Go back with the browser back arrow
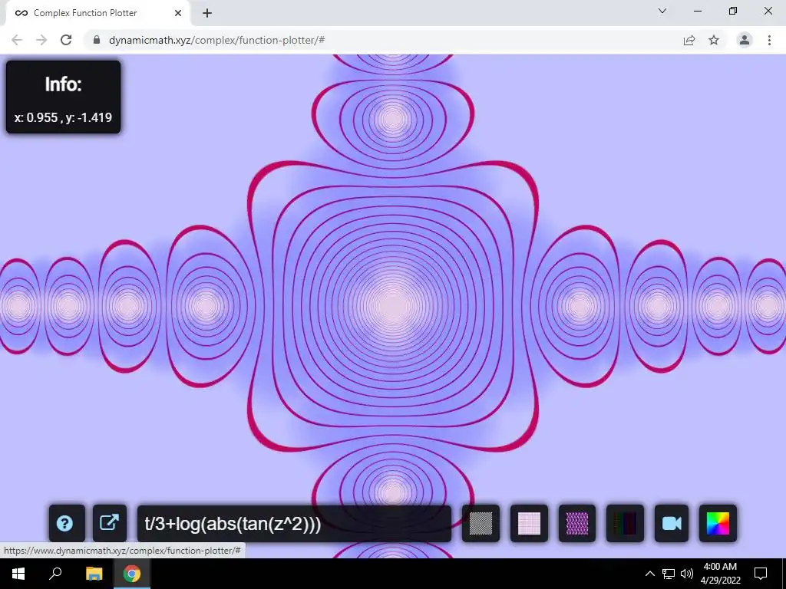Image resolution: width=786 pixels, height=589 pixels. 17,40
